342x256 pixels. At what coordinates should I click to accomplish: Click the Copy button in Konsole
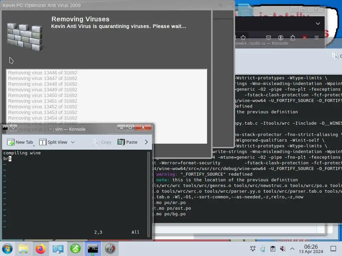[x=102, y=142]
